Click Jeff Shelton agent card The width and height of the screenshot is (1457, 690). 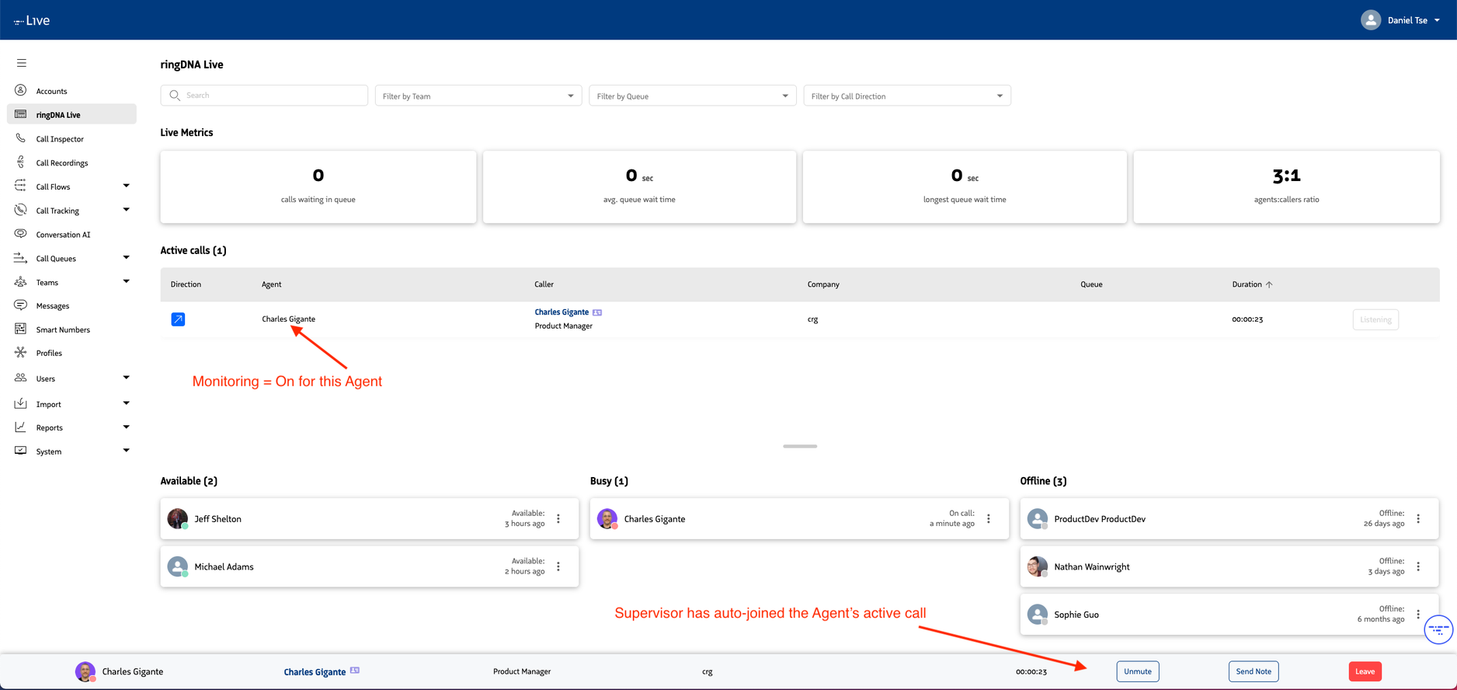[x=370, y=519]
